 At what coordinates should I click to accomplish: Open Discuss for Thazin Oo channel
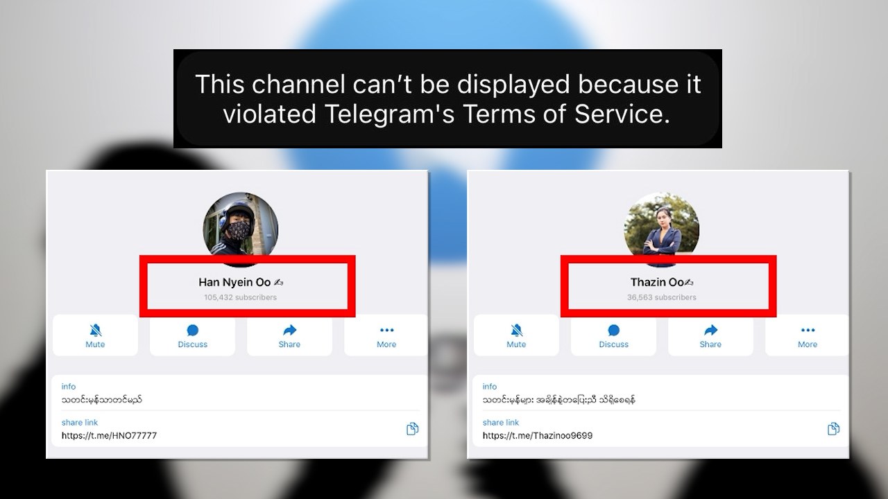tap(613, 335)
